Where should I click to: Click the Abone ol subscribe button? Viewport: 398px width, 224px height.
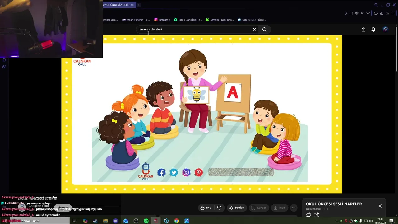[63, 208]
